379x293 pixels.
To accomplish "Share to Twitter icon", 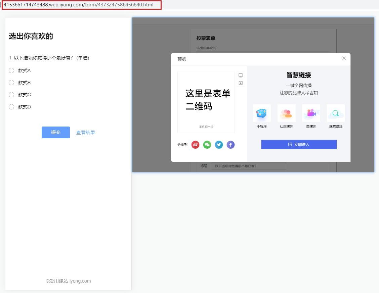I will coord(219,145).
